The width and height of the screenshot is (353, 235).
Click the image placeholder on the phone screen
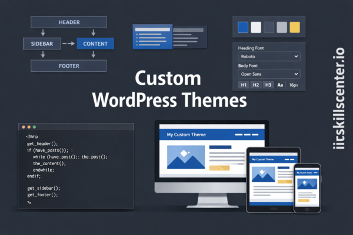click(306, 184)
